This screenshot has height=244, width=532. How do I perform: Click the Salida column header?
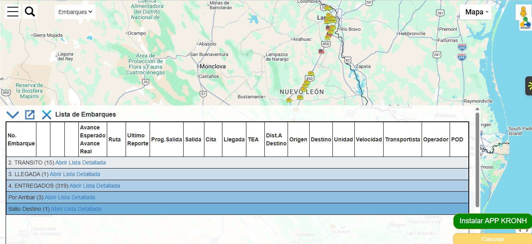pos(194,139)
